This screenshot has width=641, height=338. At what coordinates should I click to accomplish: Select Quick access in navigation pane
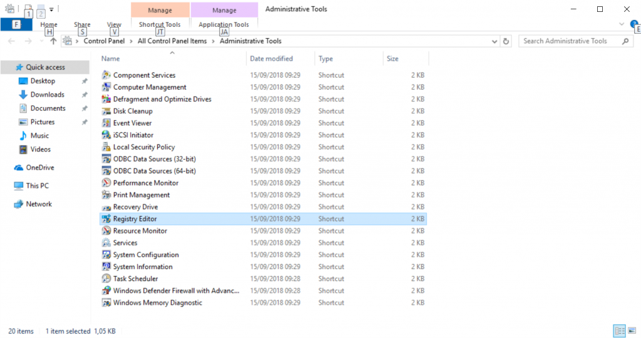tap(45, 67)
